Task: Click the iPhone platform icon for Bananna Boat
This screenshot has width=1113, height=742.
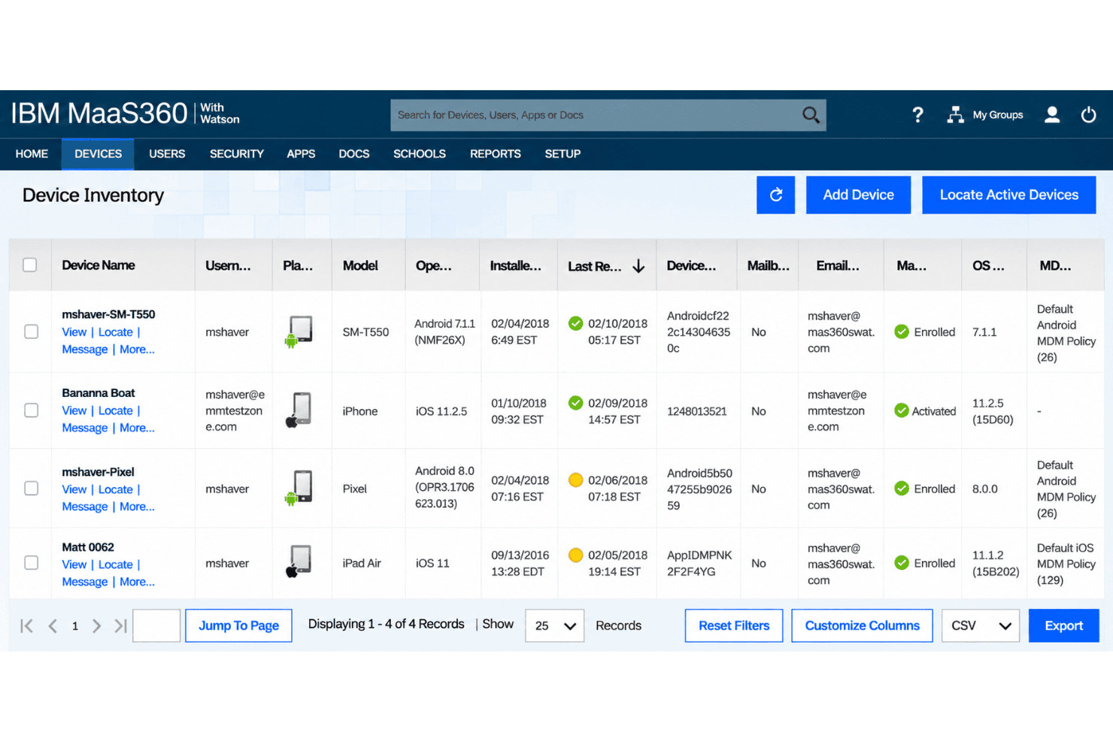Action: pos(299,410)
